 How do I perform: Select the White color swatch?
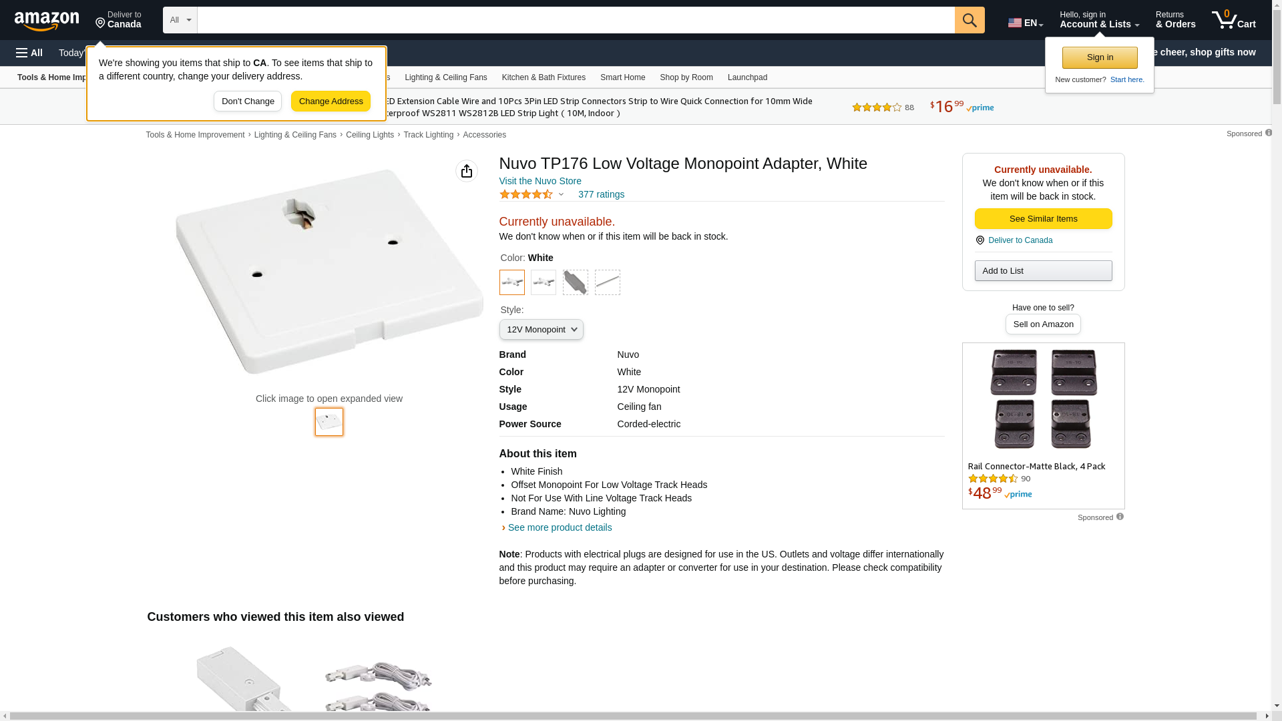point(512,282)
